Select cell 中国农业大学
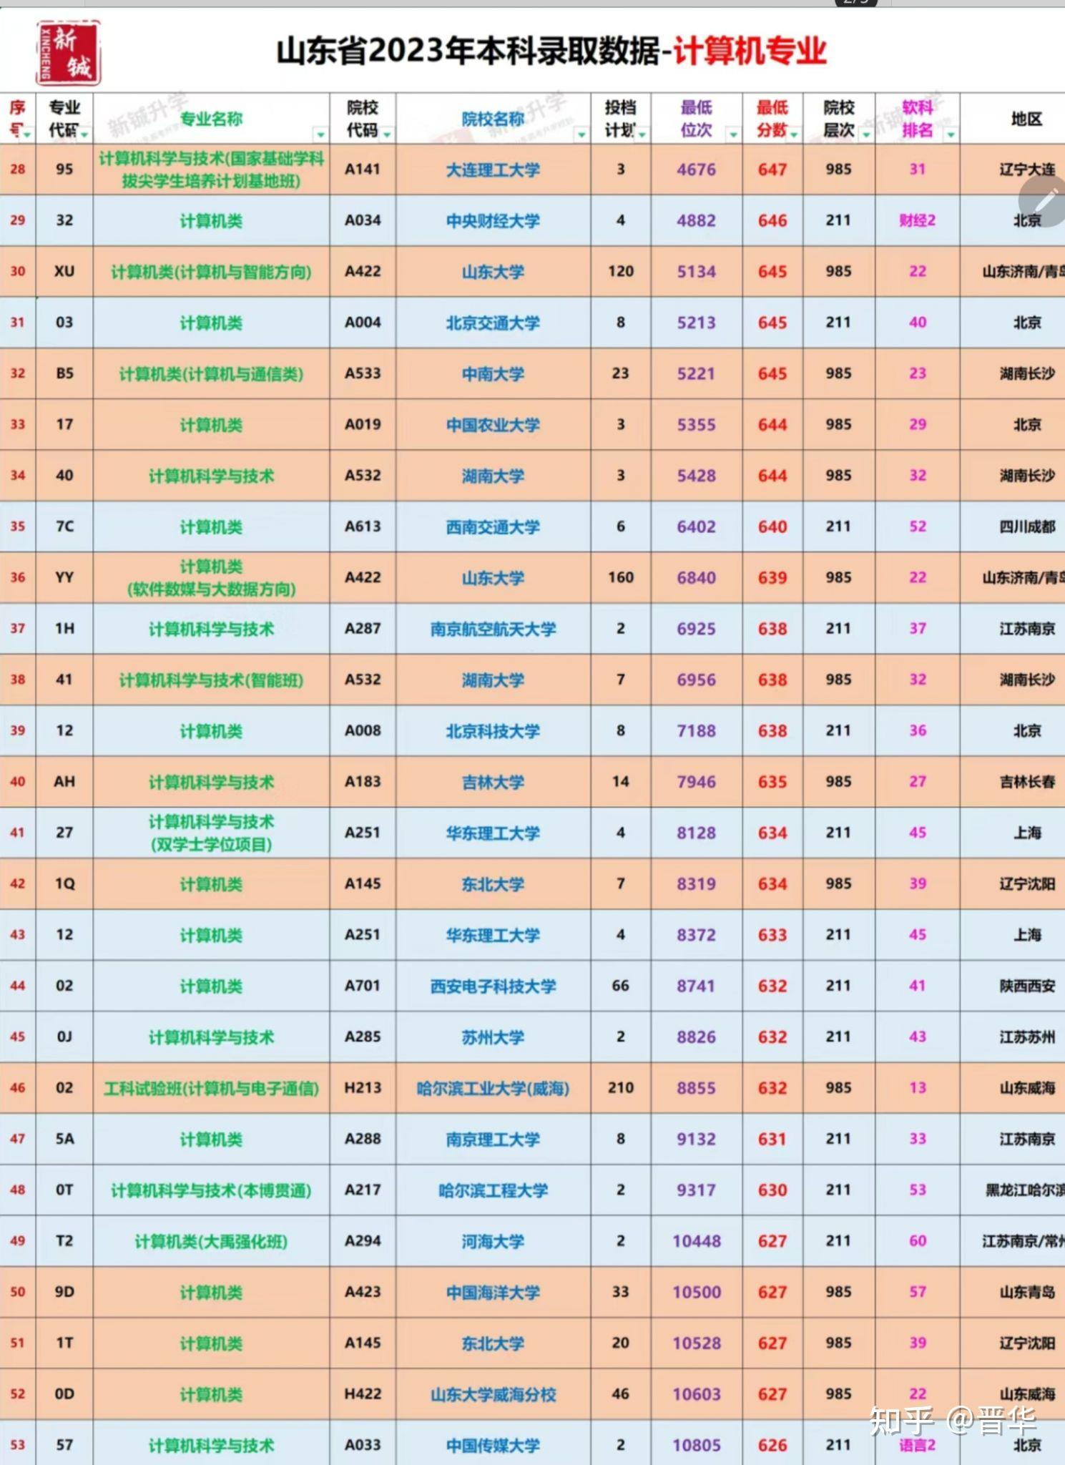 tap(493, 425)
